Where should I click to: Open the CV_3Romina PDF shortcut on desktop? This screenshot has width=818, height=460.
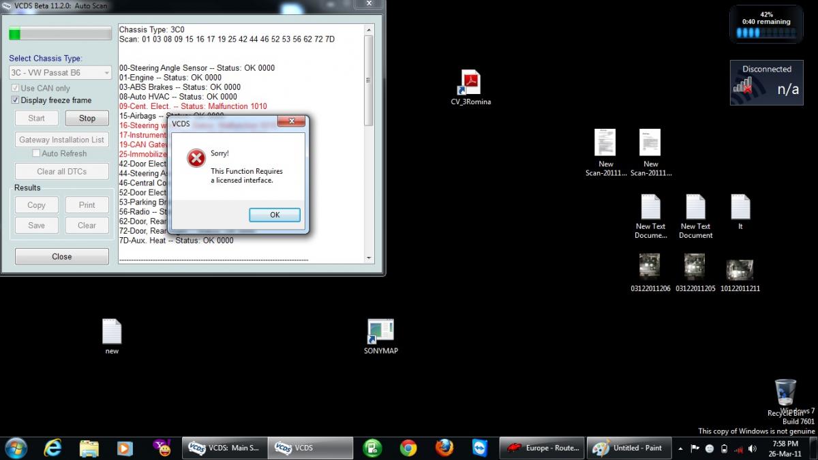tap(471, 89)
